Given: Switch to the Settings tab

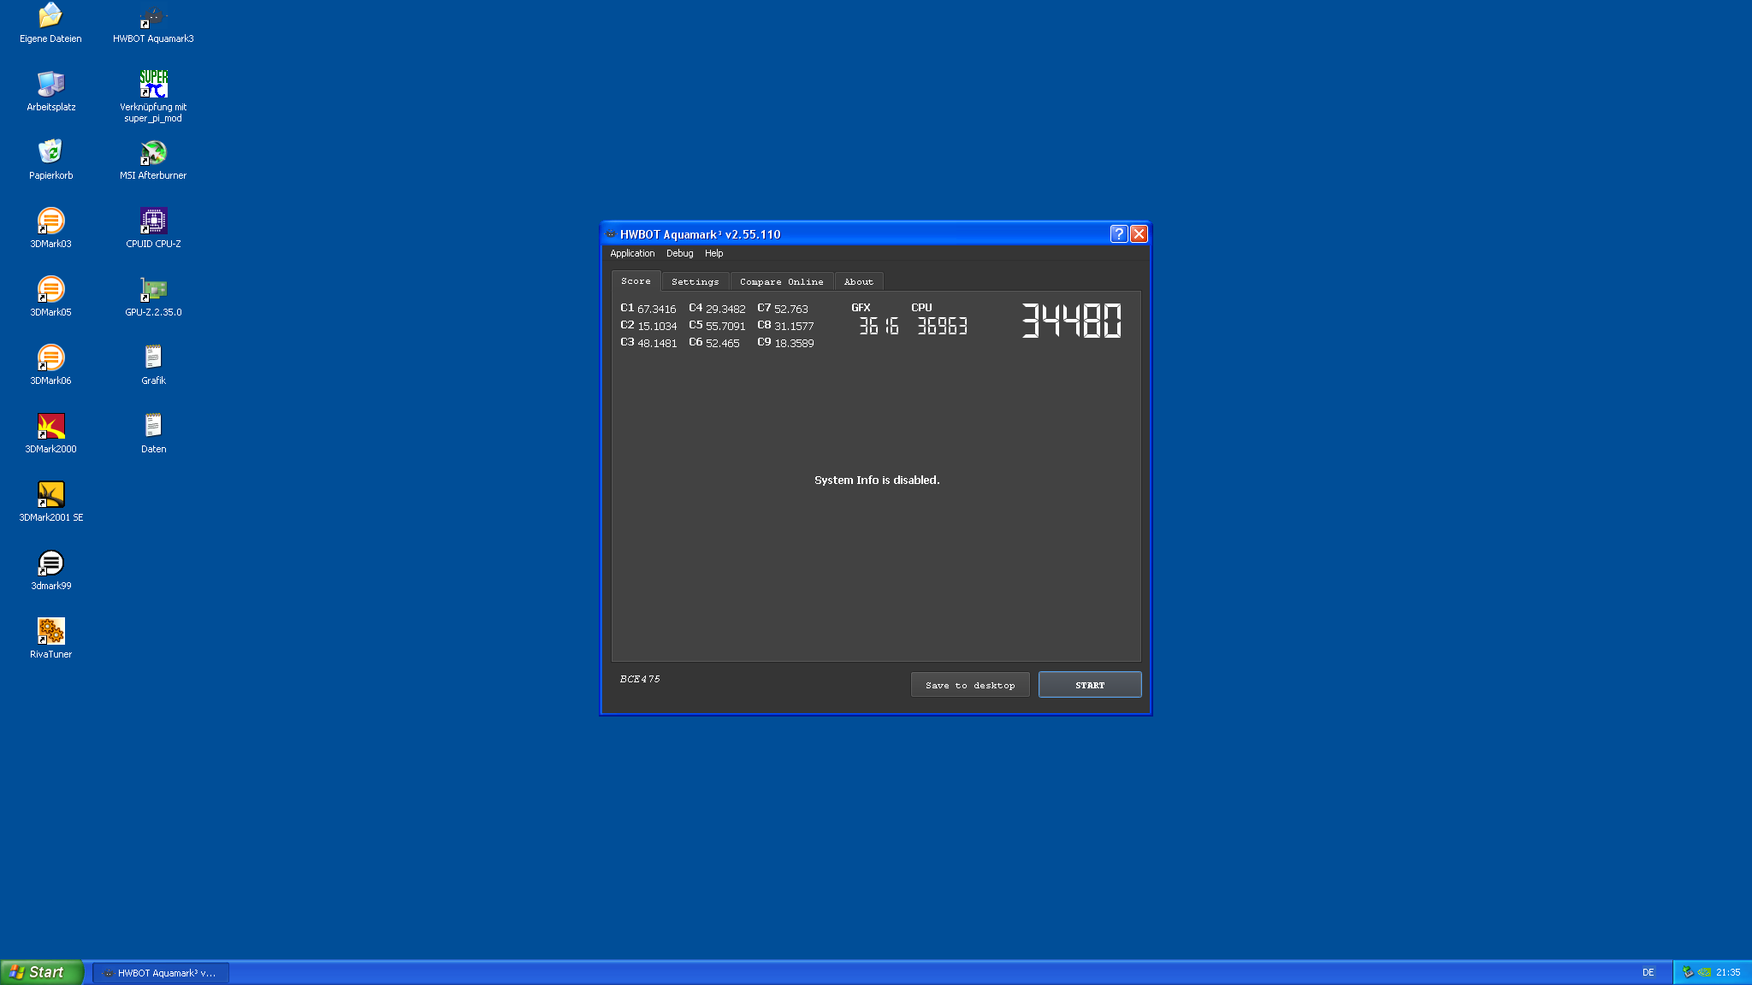Looking at the screenshot, I should coord(695,281).
